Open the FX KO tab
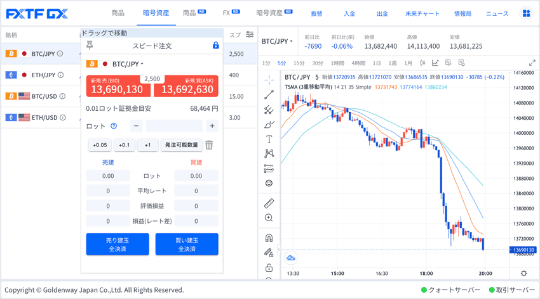This screenshot has height=299, width=540. pos(231,13)
